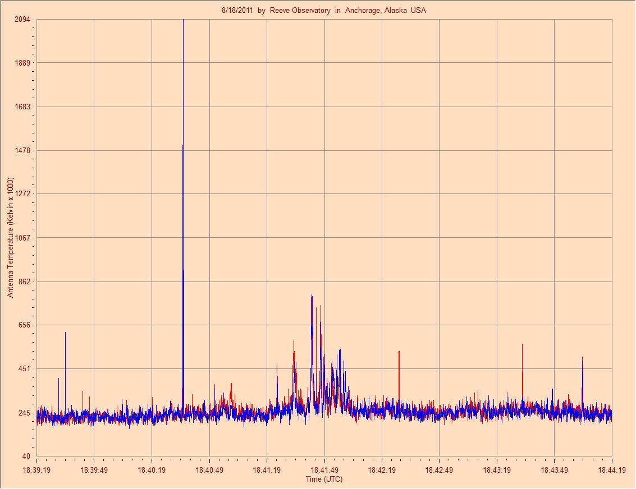Viewport: 636px width, 489px height.
Task: Click the y-axis value 2094
Action: 22,20
